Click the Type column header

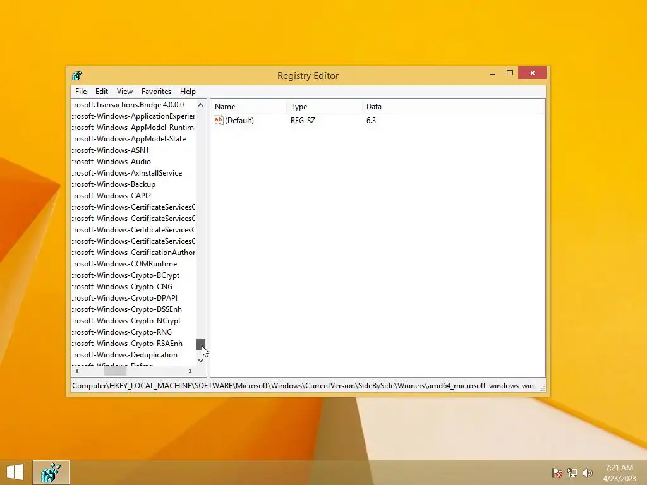tap(324, 106)
